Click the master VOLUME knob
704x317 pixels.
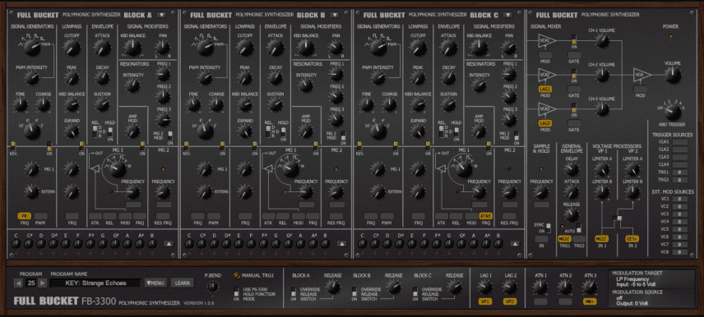coord(672,75)
